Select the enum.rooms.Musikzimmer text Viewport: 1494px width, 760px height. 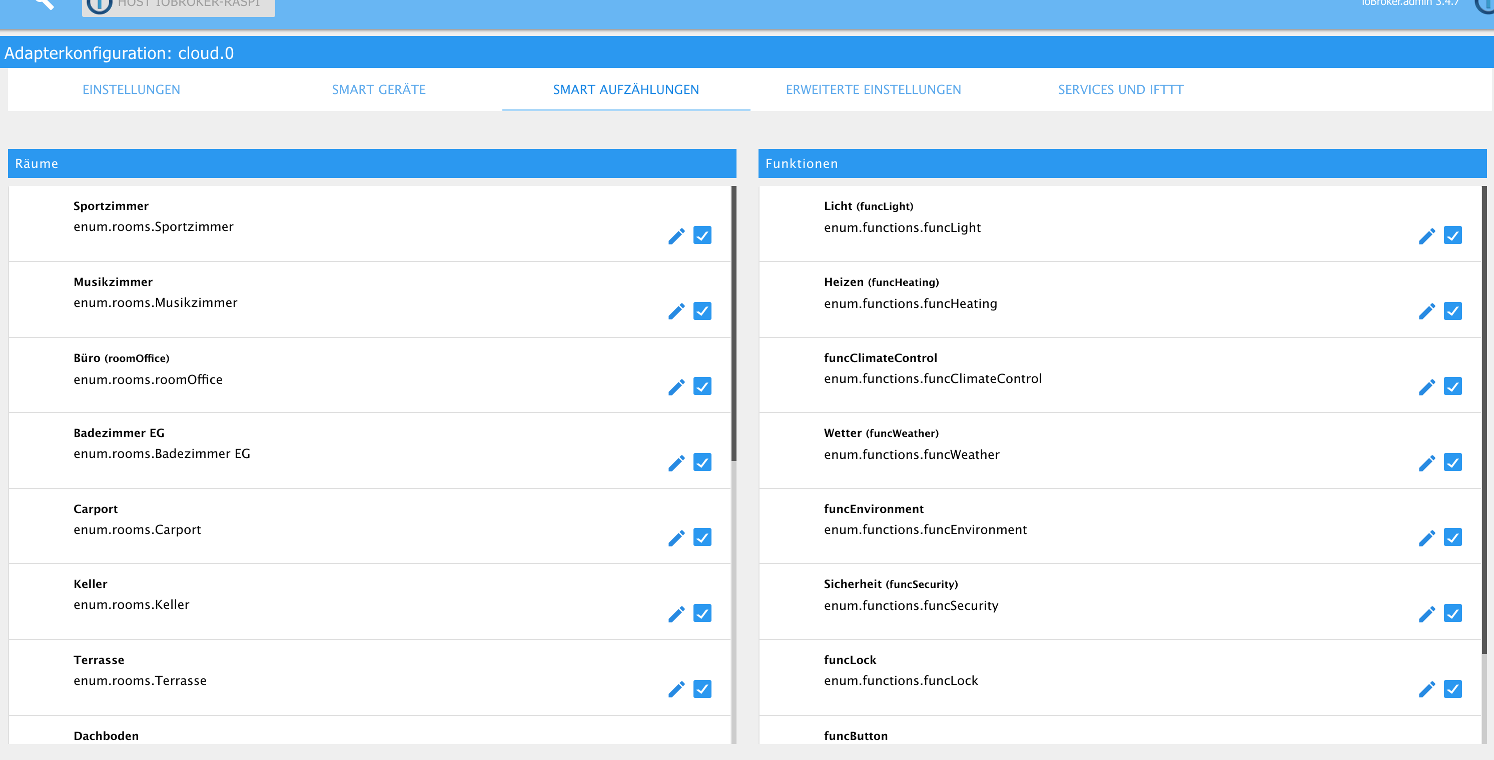tap(156, 302)
